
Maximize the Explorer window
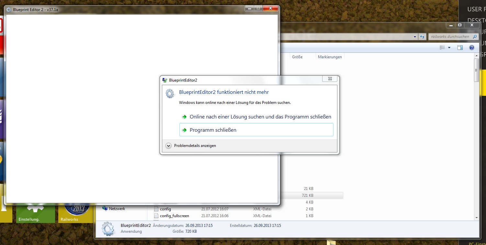click(x=459, y=25)
